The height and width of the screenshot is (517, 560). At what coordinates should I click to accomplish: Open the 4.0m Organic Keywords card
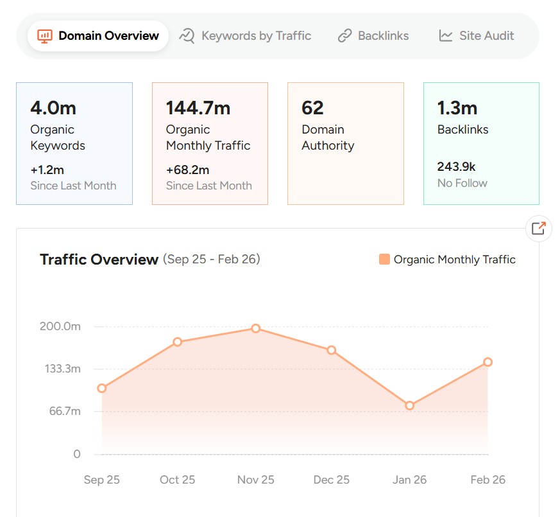pyautogui.click(x=74, y=143)
